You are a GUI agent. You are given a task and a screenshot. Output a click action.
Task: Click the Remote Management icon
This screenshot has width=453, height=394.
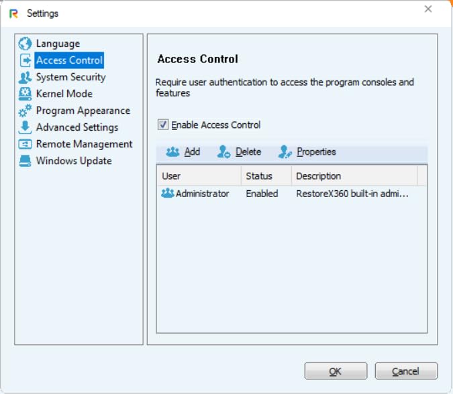(x=25, y=144)
